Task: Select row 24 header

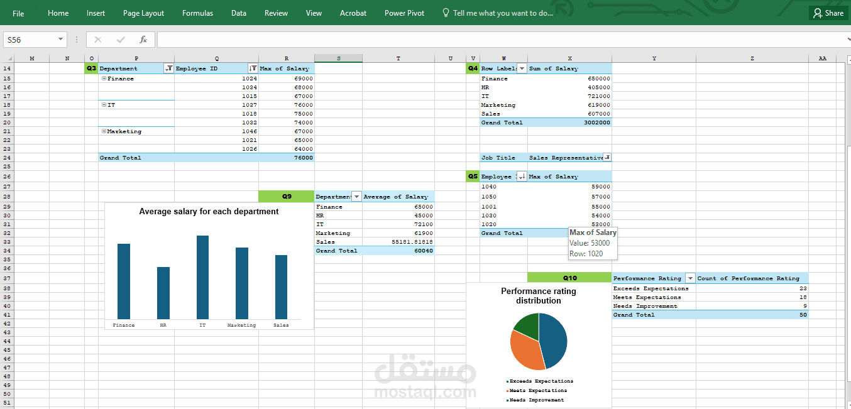Action: [x=7, y=158]
